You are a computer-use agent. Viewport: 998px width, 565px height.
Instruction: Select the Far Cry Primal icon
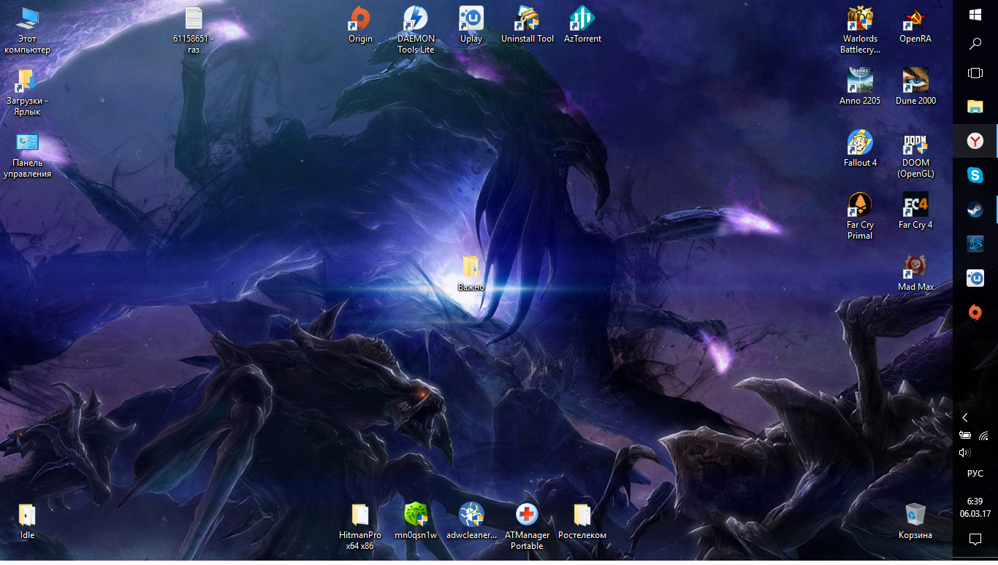(x=860, y=216)
